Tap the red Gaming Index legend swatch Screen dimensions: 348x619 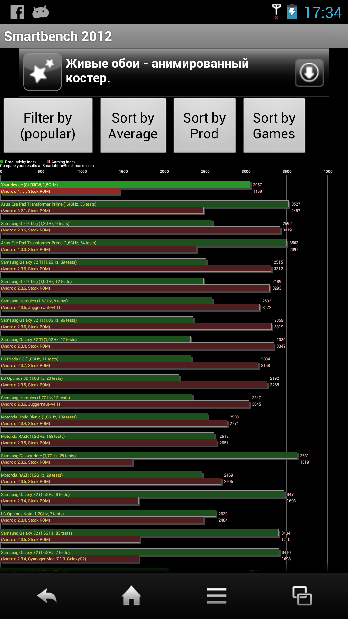pos(48,162)
